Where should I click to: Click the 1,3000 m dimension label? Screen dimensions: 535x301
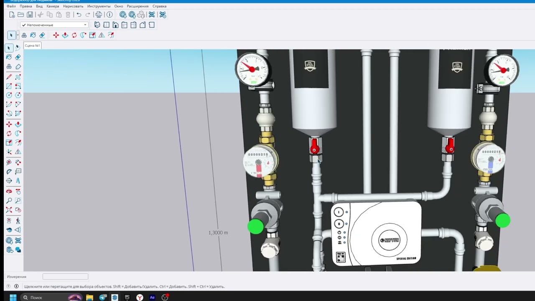[x=218, y=232]
